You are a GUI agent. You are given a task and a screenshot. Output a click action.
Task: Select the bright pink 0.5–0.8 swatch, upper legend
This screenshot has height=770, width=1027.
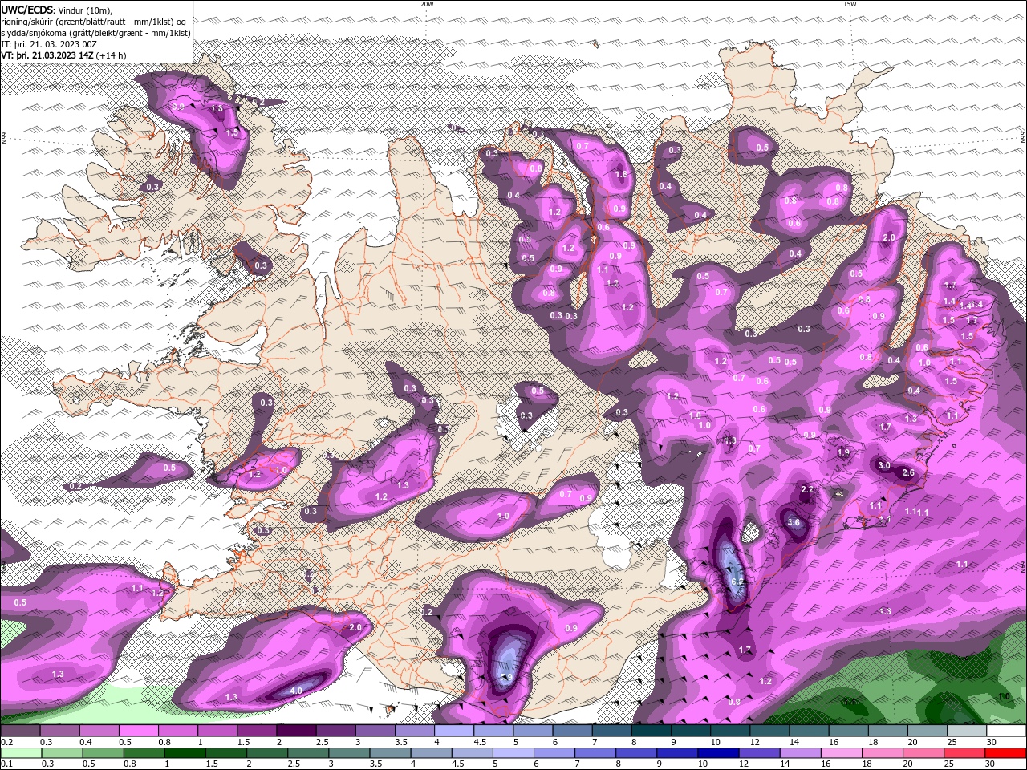point(138,731)
